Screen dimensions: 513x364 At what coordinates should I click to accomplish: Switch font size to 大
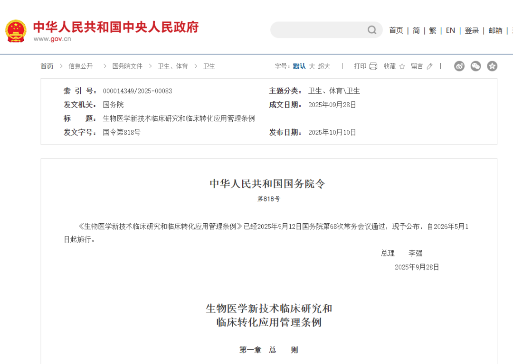312,66
